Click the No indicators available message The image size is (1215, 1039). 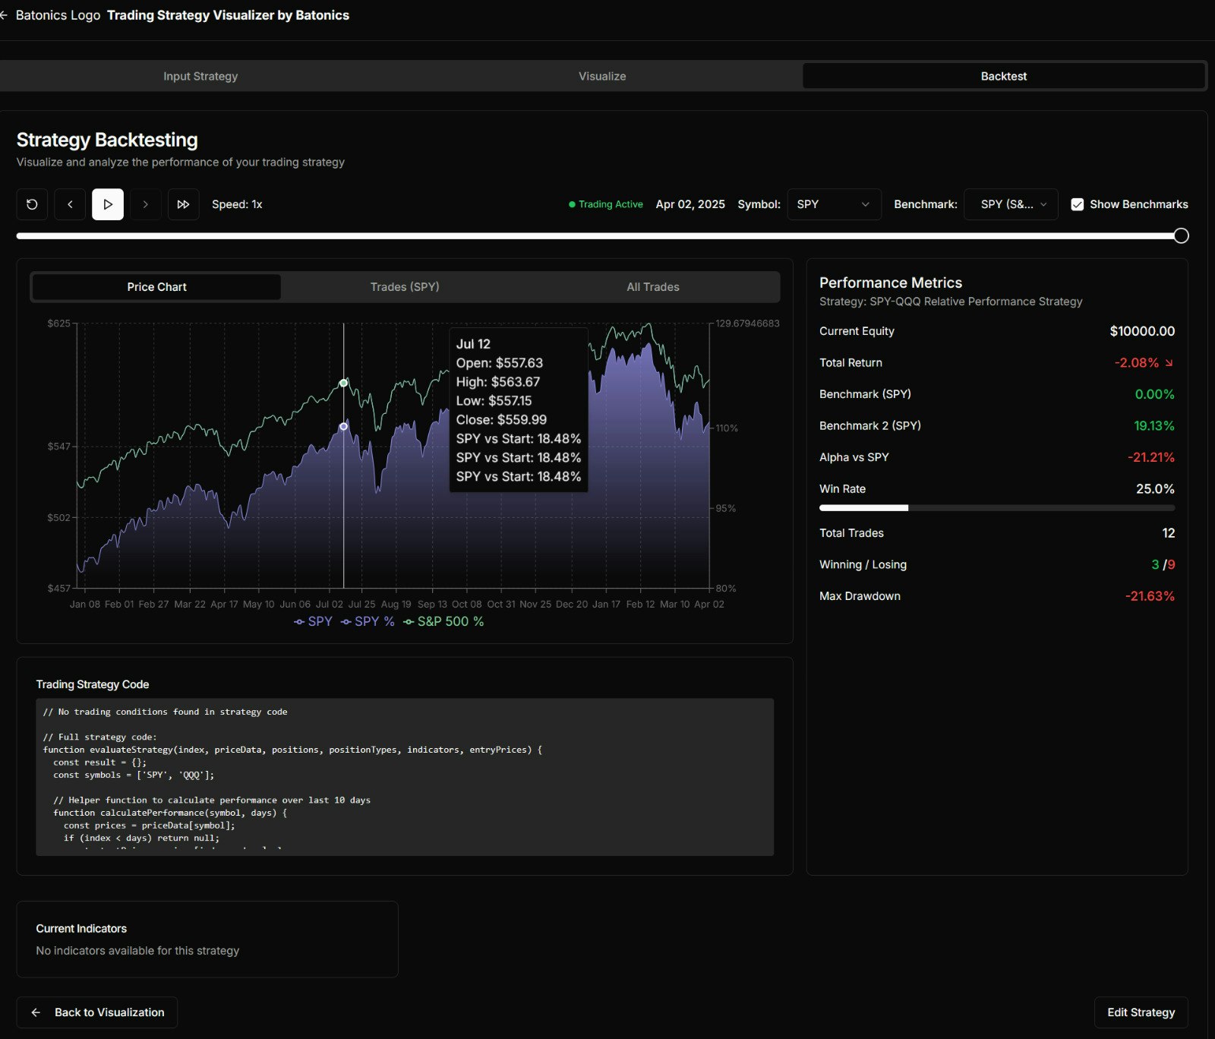pos(137,951)
